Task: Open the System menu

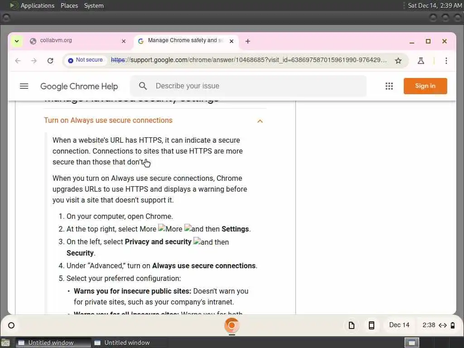Action: click(x=94, y=5)
